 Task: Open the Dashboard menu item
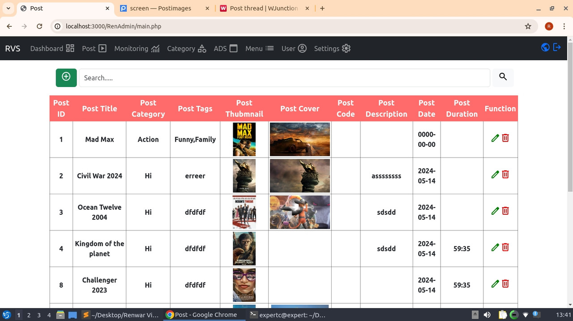click(52, 49)
